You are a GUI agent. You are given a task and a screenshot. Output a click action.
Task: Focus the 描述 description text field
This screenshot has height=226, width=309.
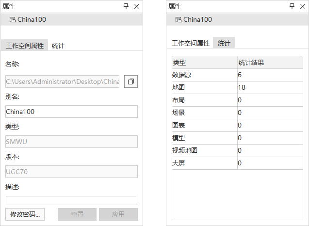coord(71,200)
